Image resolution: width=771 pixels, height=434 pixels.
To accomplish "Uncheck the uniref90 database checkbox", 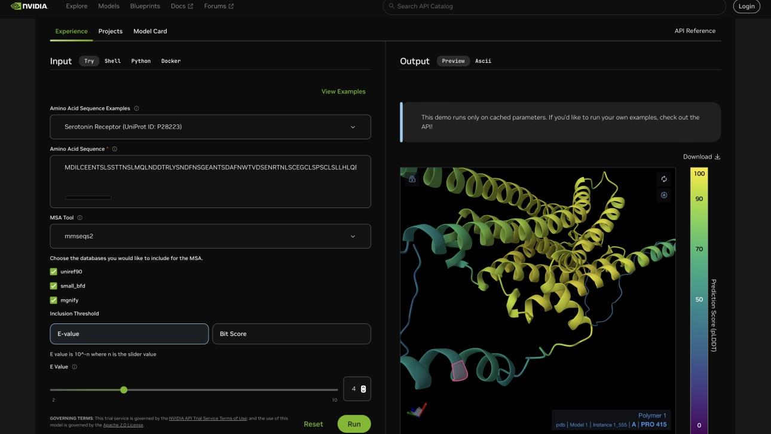I will [x=54, y=272].
